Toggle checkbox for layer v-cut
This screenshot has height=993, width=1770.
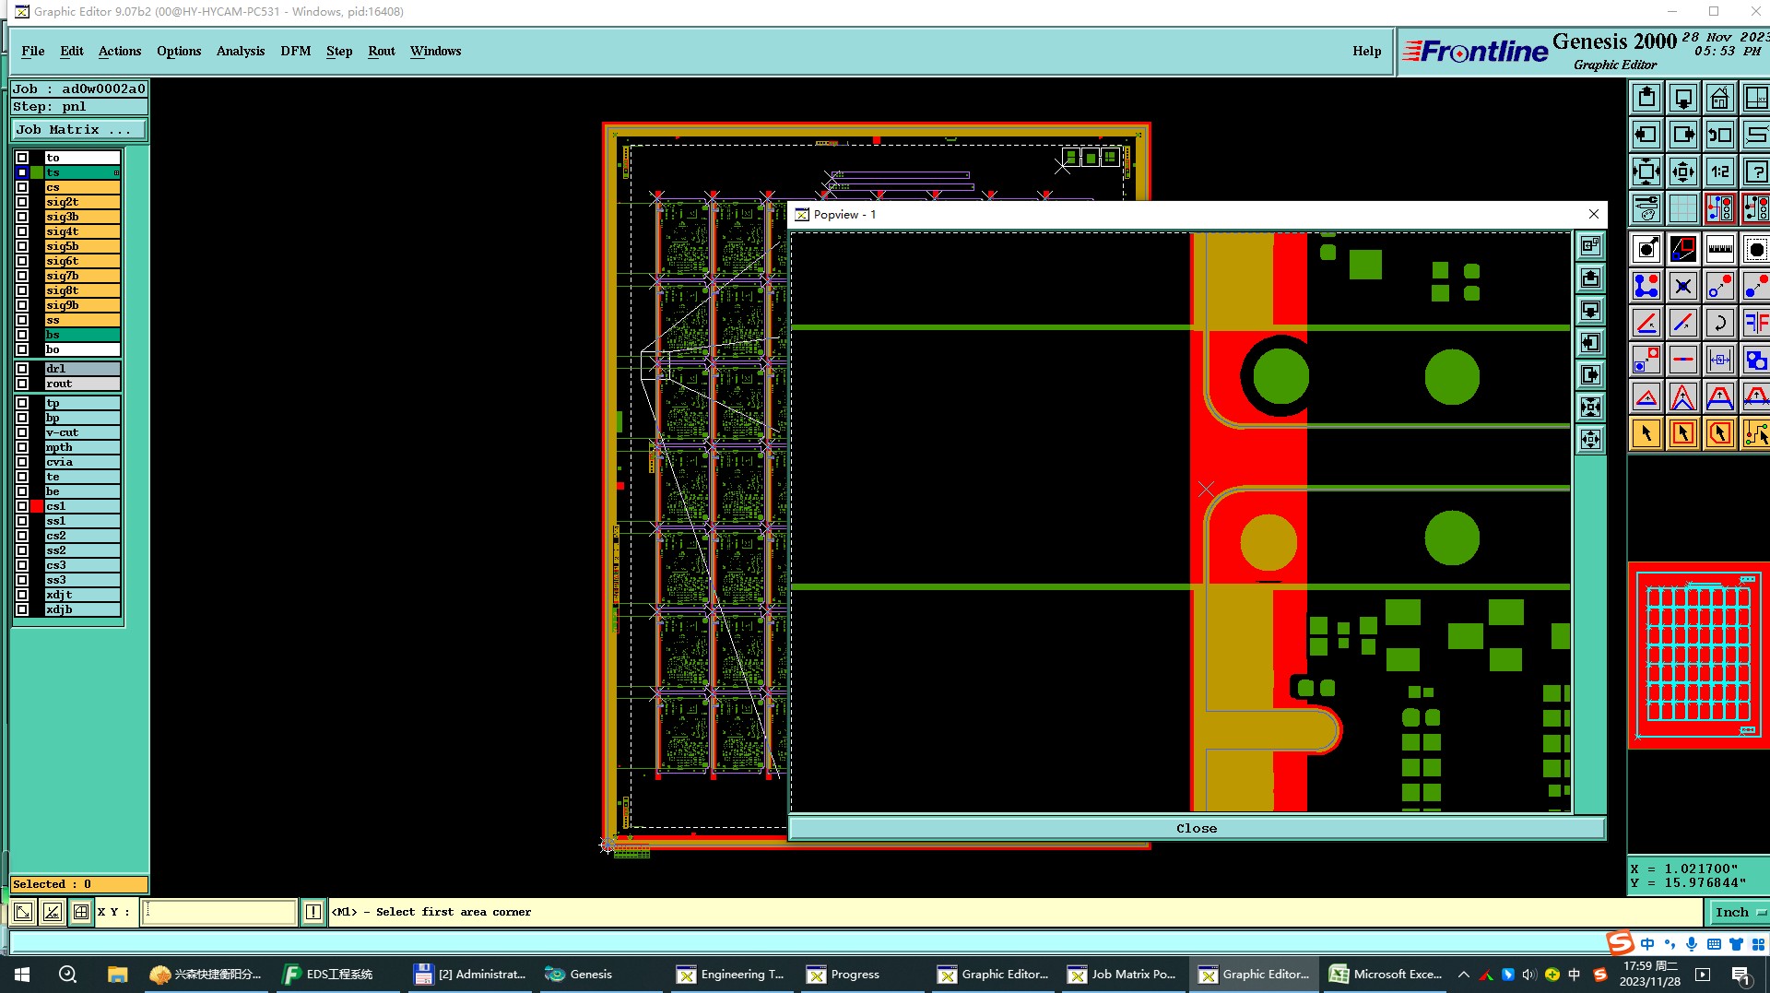point(22,432)
